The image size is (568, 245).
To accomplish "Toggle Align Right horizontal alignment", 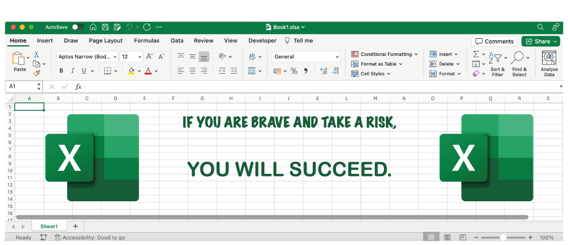I will click(204, 71).
